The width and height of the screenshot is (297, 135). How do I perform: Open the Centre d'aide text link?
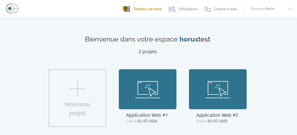click(x=225, y=9)
